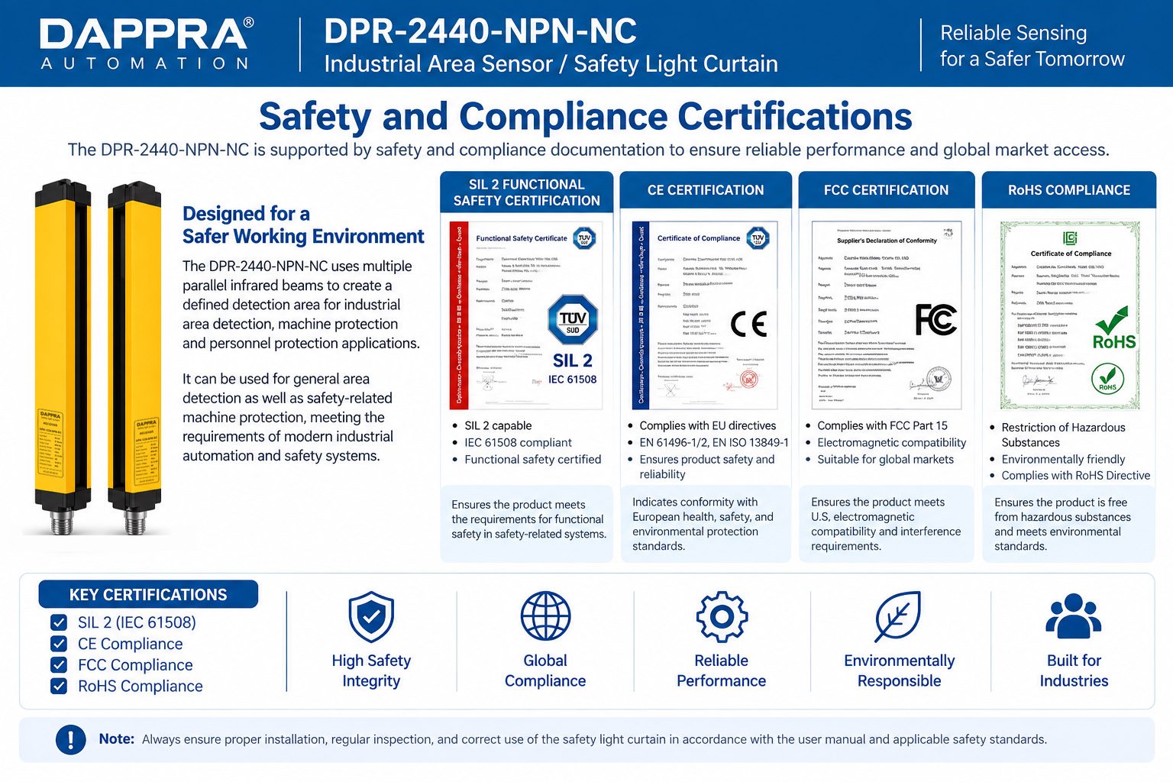1173x782 pixels.
Task: Click the SIL 2 text under TUV badge
Action: click(x=573, y=360)
